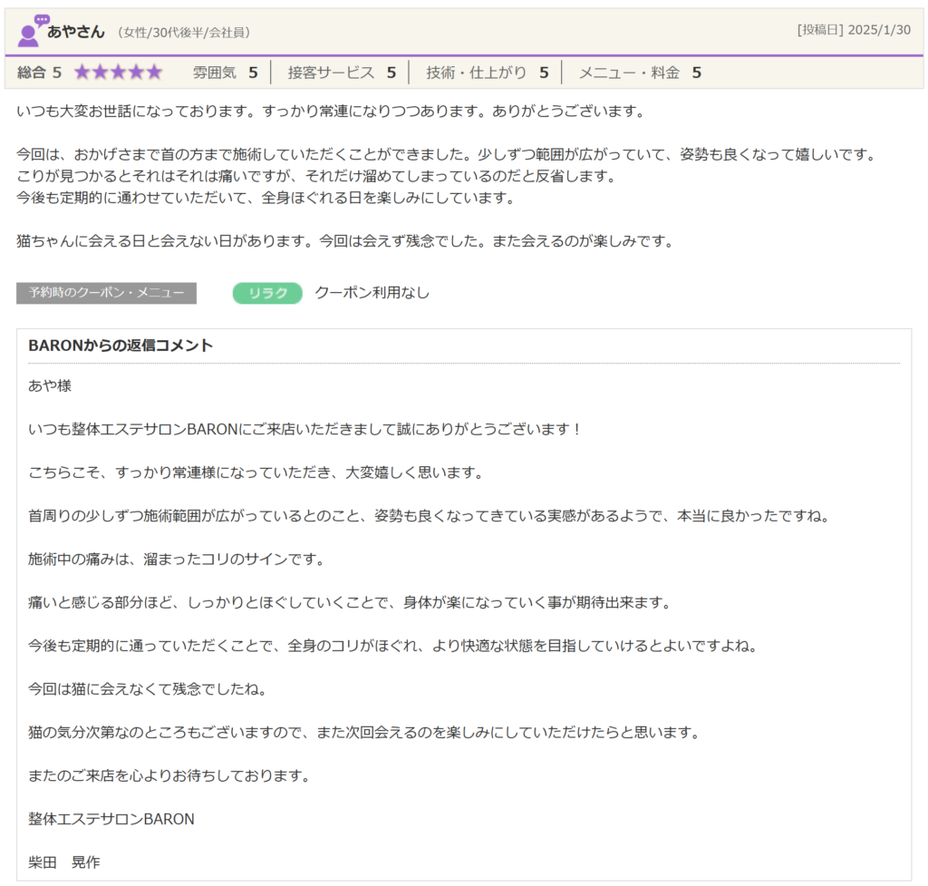Click the 整体エステサロンBARON signature line
The height and width of the screenshot is (886, 928).
coord(111,819)
